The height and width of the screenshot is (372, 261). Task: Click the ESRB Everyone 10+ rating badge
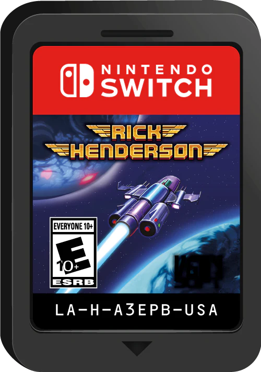(74, 253)
